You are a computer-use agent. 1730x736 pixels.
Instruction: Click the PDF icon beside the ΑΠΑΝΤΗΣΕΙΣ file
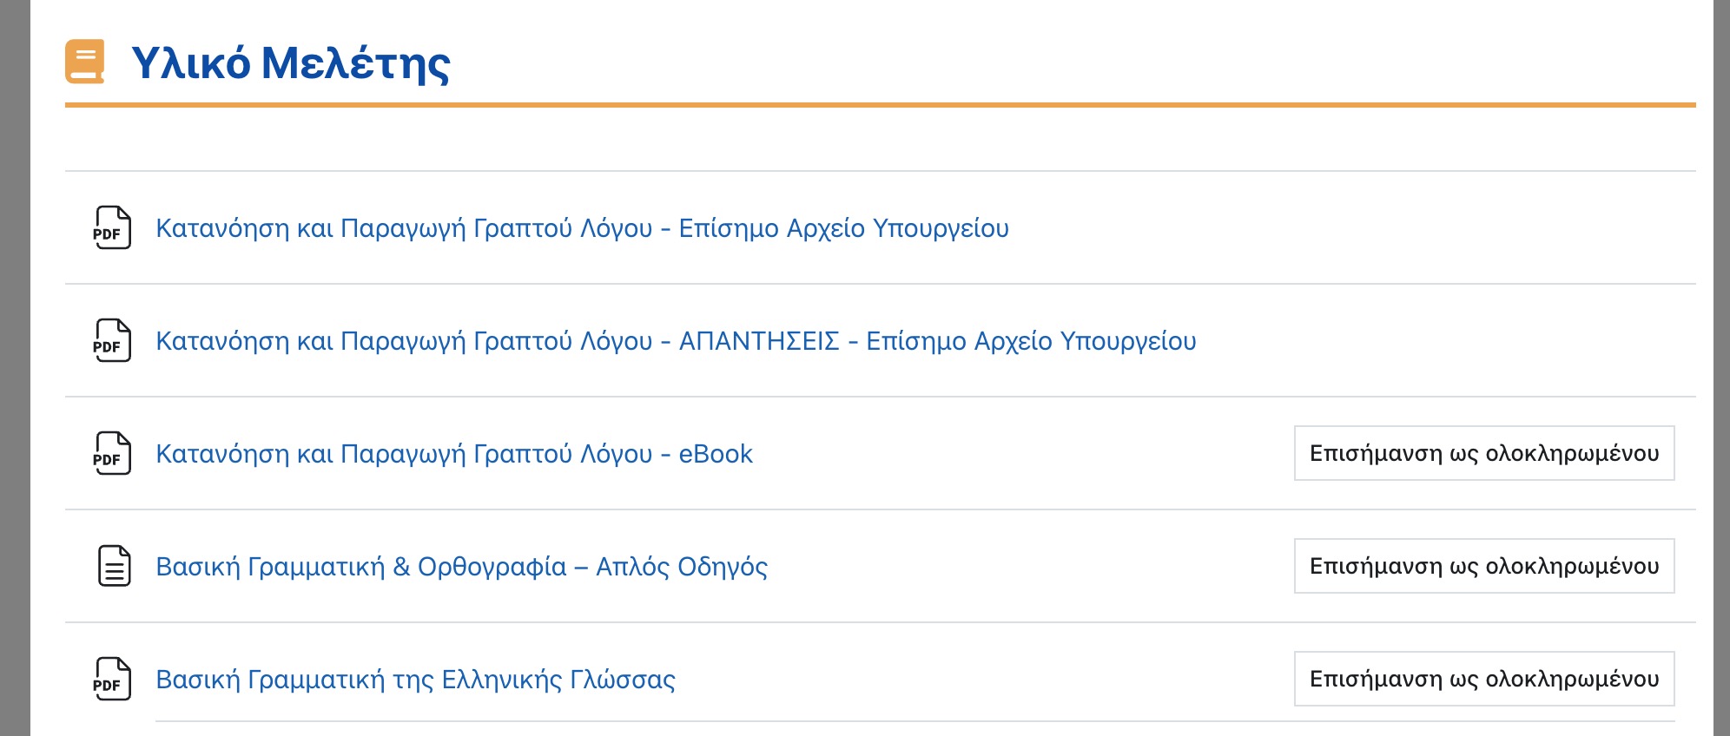point(112,340)
